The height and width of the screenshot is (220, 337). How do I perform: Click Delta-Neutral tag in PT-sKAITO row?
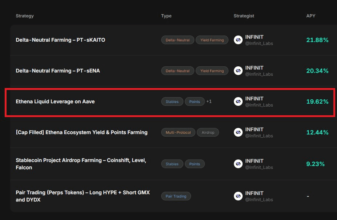[x=178, y=40]
